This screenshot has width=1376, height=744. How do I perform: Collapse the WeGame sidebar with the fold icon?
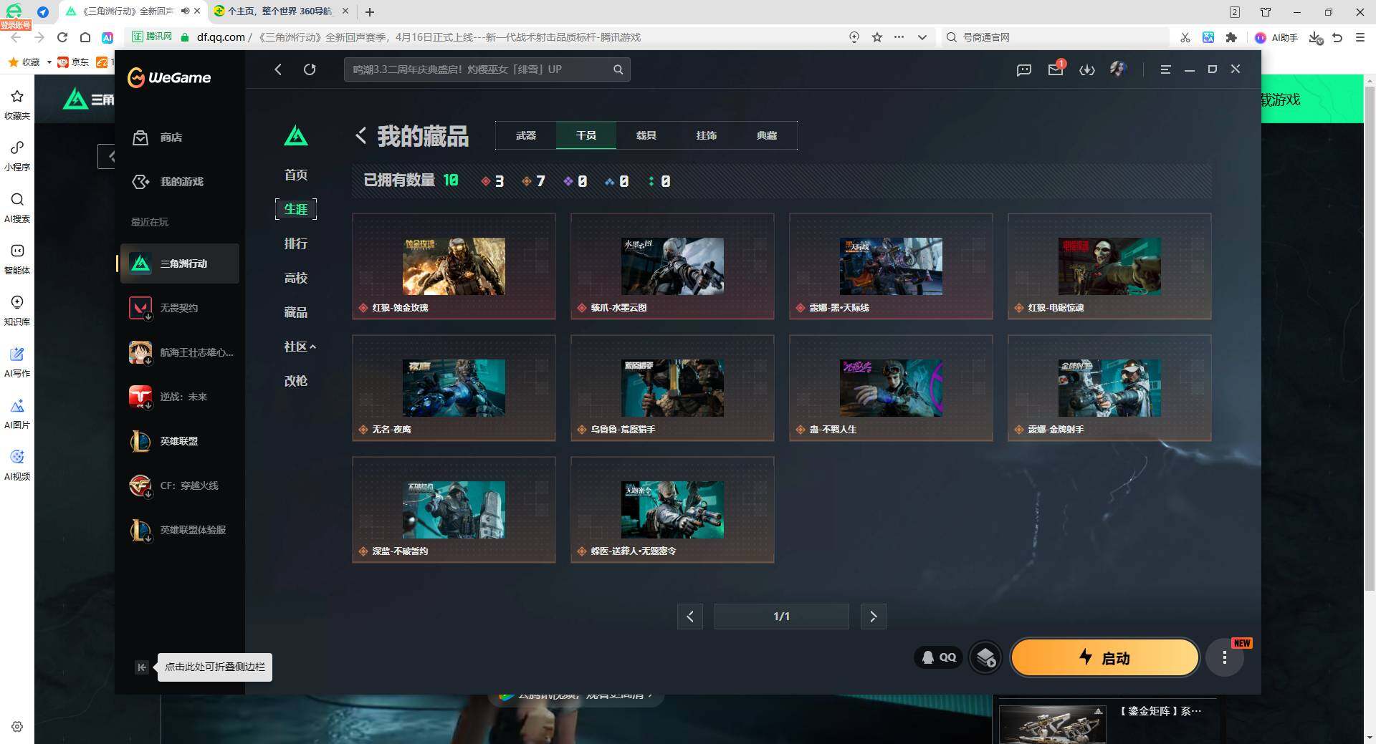click(x=142, y=667)
